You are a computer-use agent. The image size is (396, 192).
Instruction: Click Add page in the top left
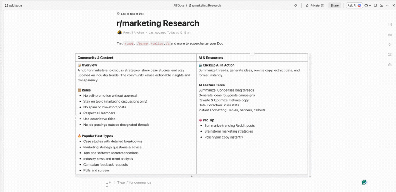pos(13,5)
